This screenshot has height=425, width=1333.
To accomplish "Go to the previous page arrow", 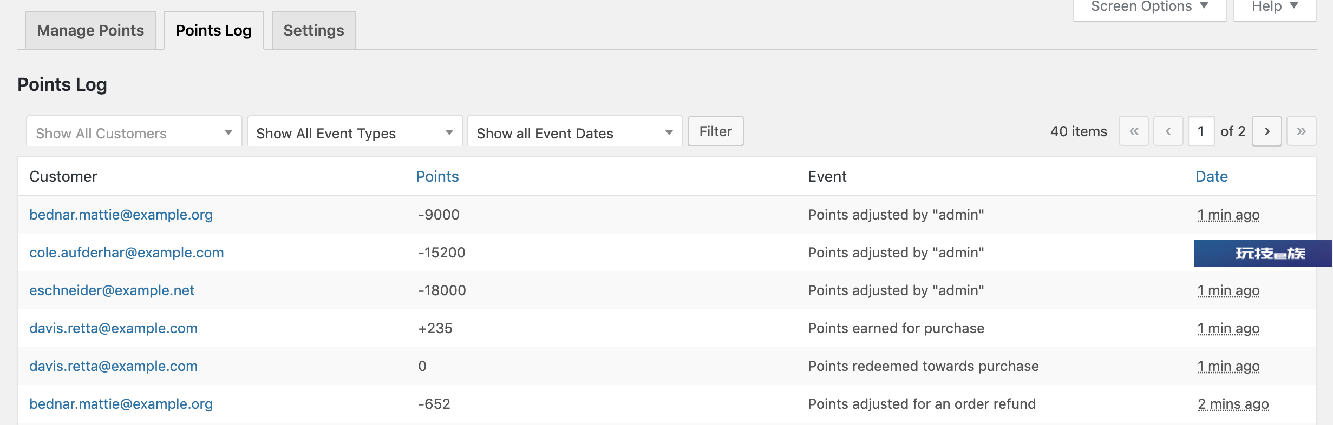I will coord(1168,131).
